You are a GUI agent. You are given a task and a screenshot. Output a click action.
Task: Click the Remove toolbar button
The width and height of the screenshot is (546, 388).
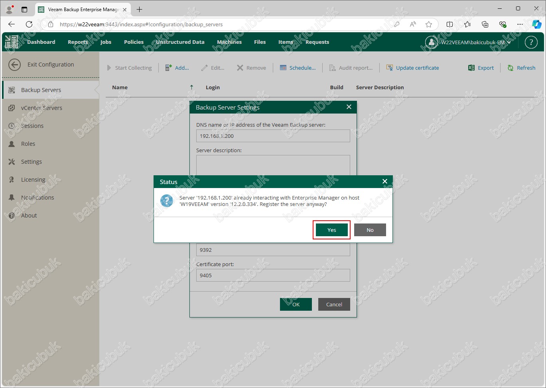point(251,68)
